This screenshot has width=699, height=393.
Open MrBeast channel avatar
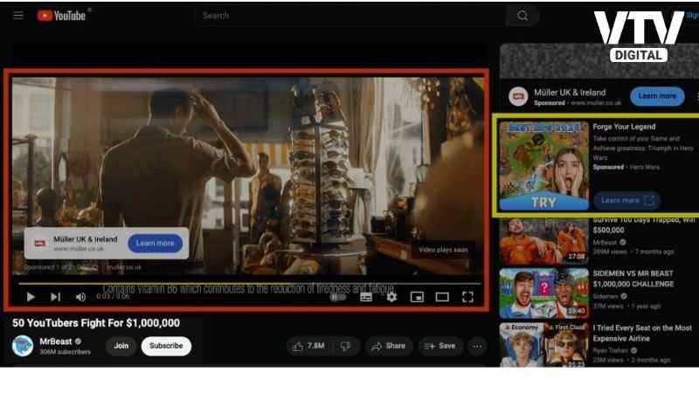pos(23,346)
